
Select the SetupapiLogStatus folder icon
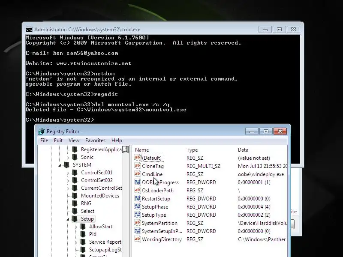pyautogui.click(x=83, y=250)
